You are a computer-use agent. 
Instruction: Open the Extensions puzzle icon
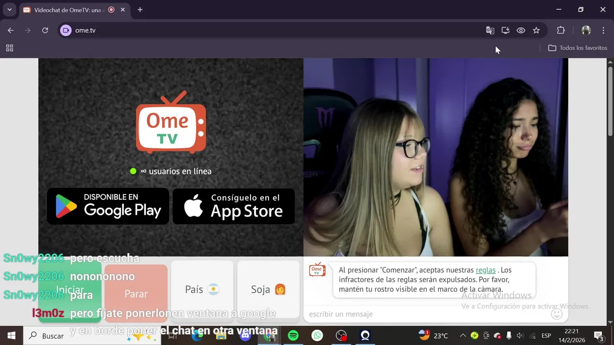561,30
